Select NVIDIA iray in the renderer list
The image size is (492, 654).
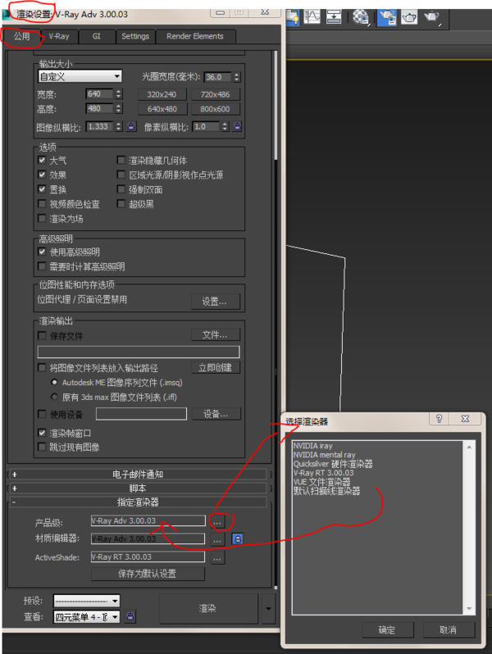313,446
